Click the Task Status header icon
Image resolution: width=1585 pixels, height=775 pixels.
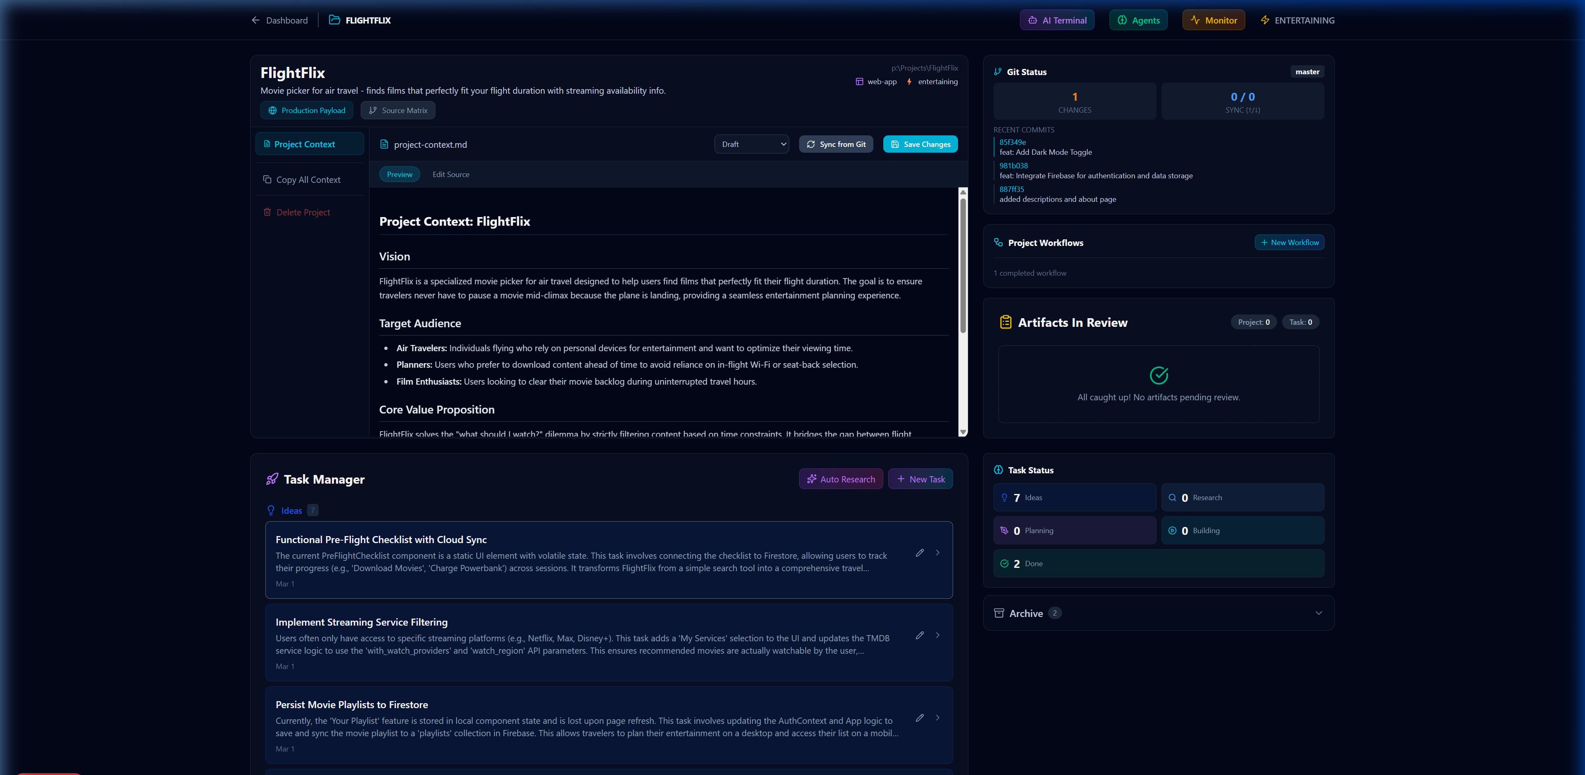pyautogui.click(x=998, y=470)
